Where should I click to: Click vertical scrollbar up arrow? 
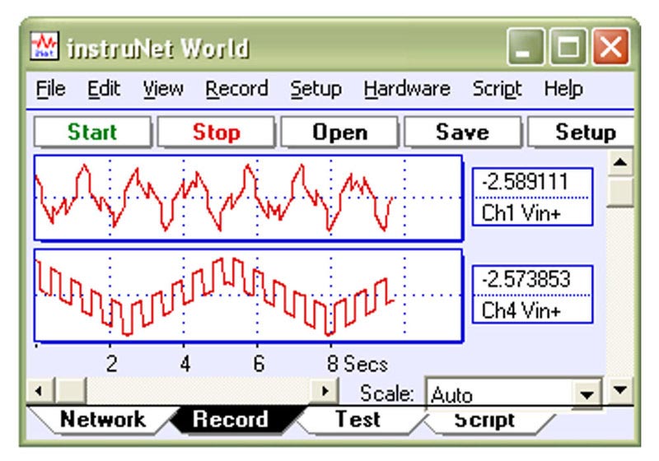[620, 162]
